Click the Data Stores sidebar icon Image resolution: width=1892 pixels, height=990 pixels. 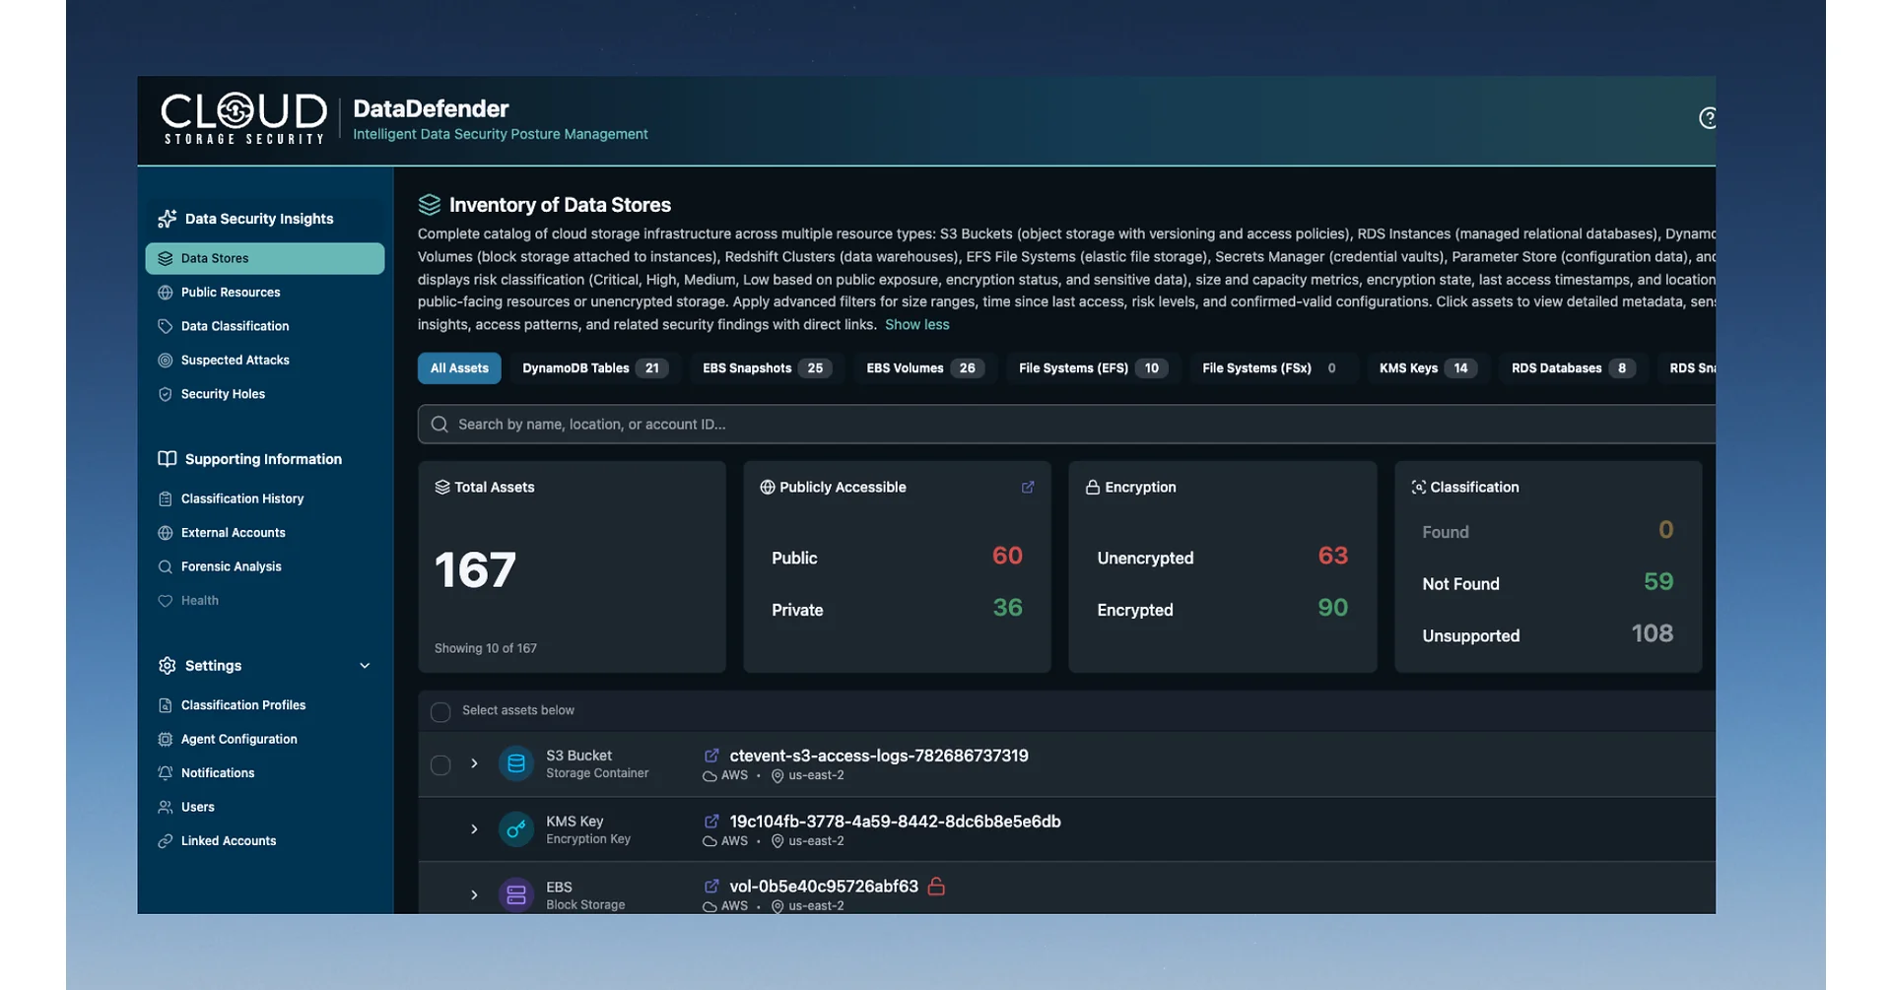166,258
